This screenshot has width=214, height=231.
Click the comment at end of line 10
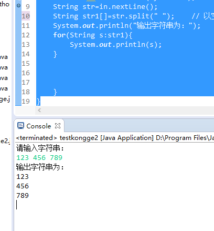point(203,16)
